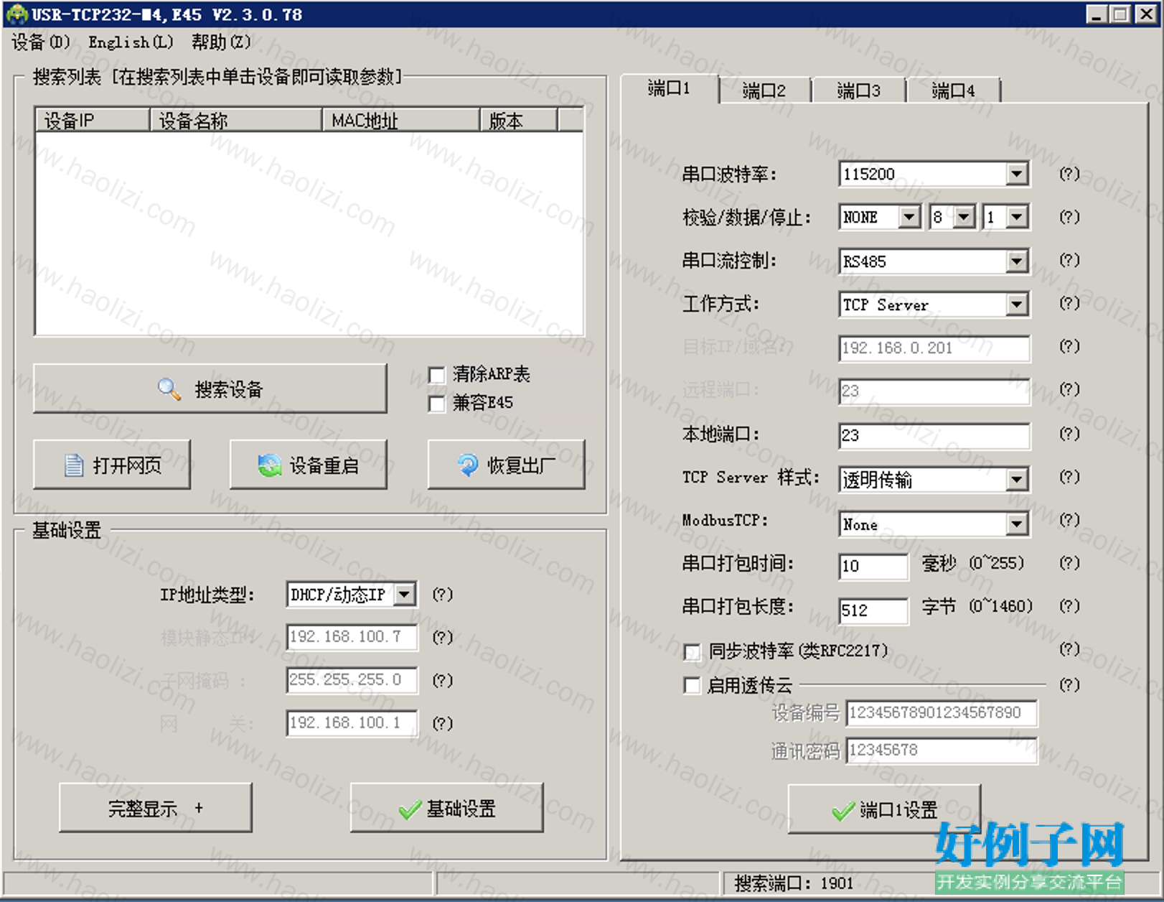Click the 本地端口 input field
The width and height of the screenshot is (1164, 902).
pyautogui.click(x=934, y=435)
